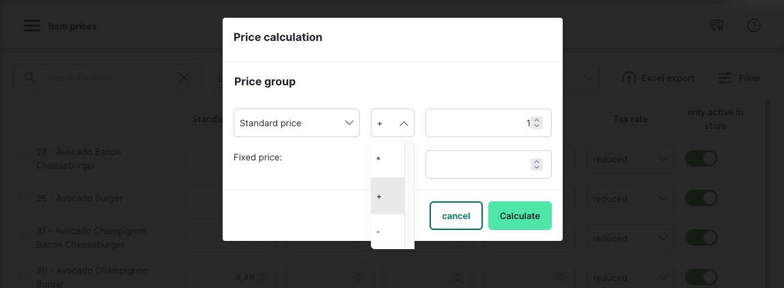Click the Fixed price input field

[x=478, y=164]
